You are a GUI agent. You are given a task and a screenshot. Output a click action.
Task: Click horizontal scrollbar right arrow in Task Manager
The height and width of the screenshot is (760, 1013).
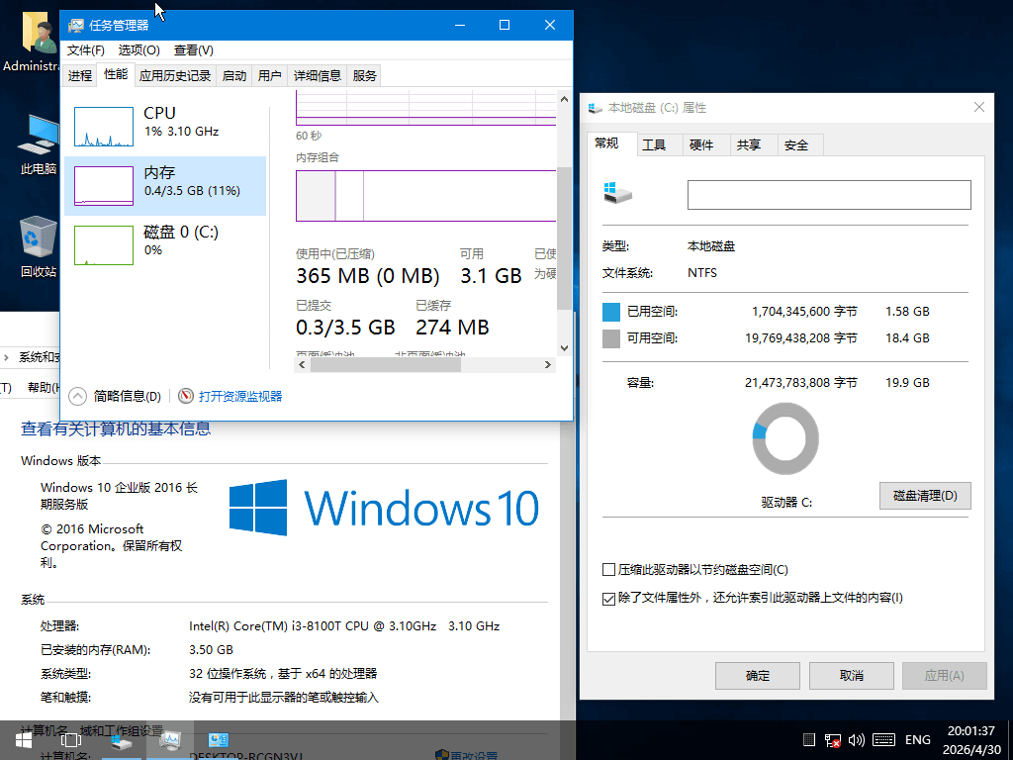548,364
